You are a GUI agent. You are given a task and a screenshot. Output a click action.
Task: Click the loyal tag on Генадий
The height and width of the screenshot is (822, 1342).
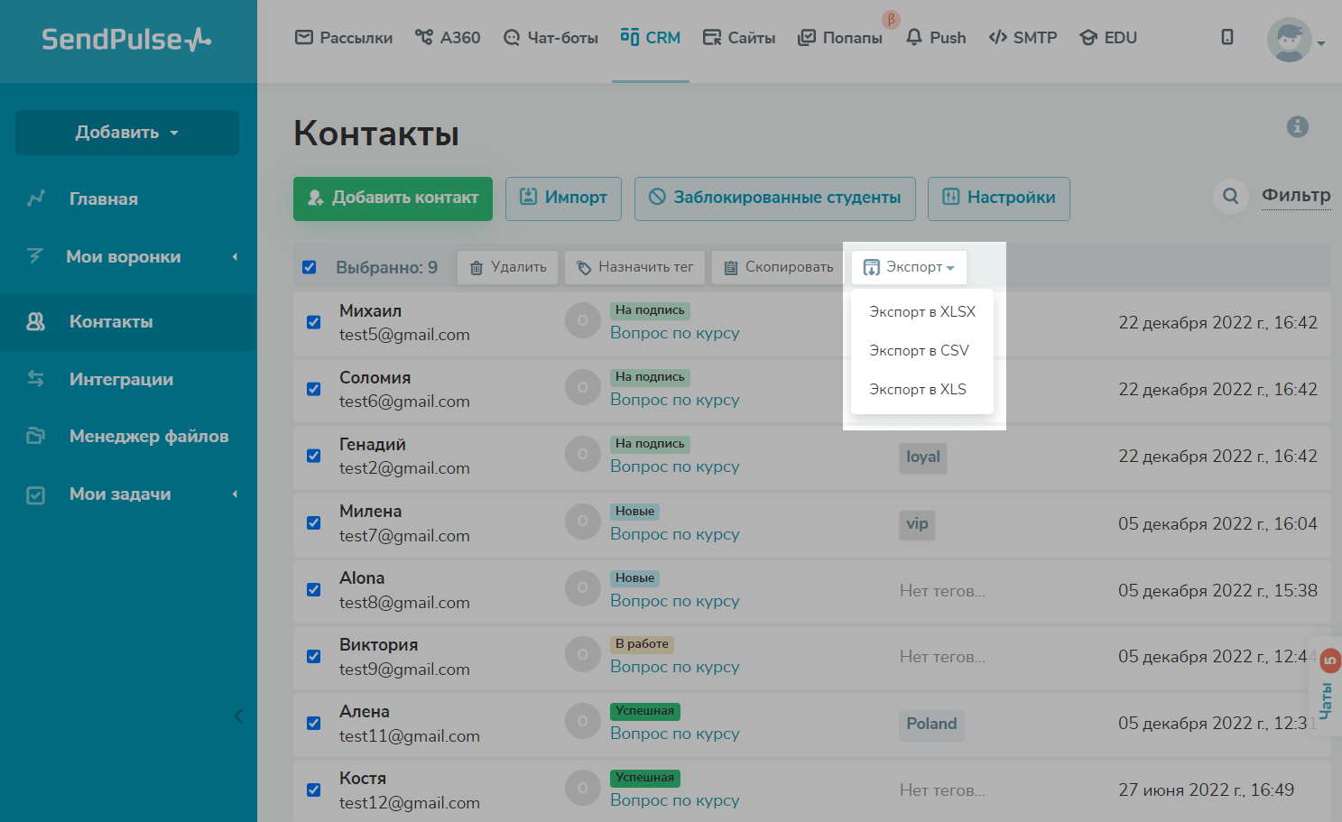(923, 457)
